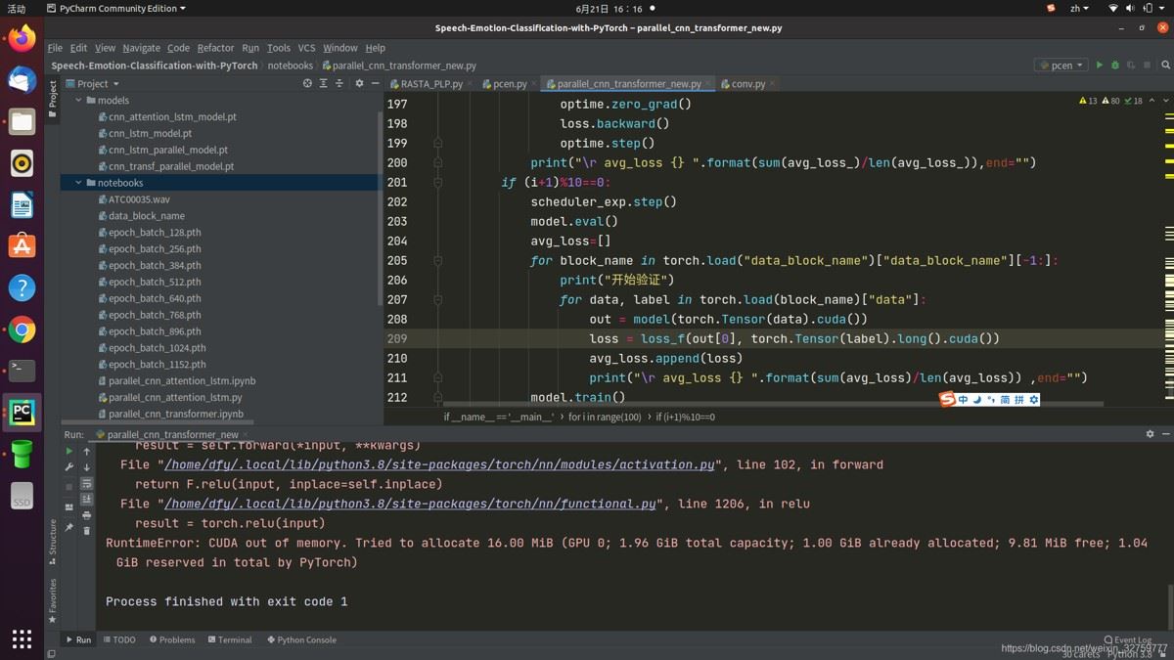Open Terminal tool window button
This screenshot has height=660, width=1174.
coord(230,639)
